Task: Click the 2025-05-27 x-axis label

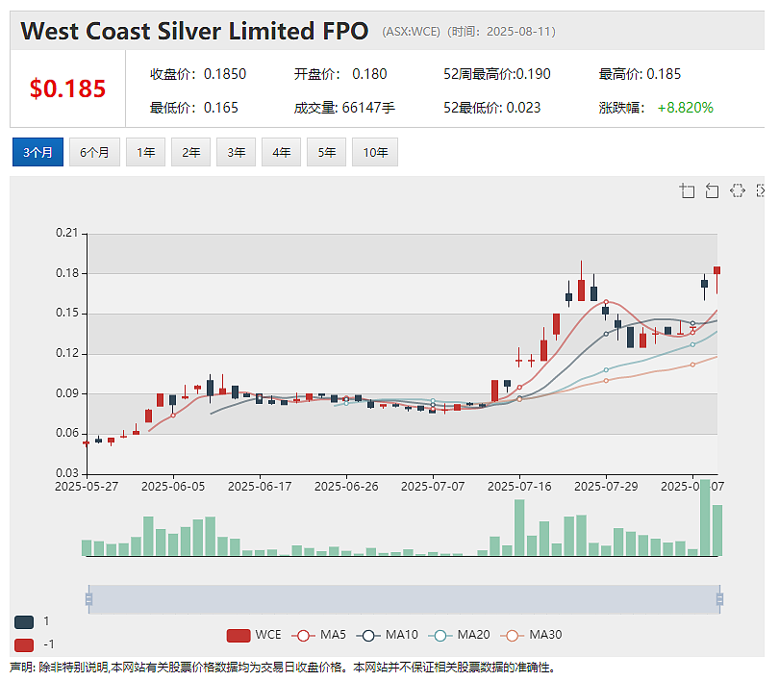Action: coord(87,487)
